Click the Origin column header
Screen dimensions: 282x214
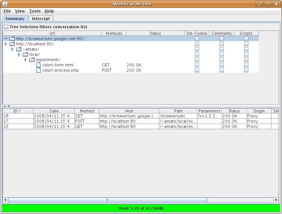coord(259,111)
